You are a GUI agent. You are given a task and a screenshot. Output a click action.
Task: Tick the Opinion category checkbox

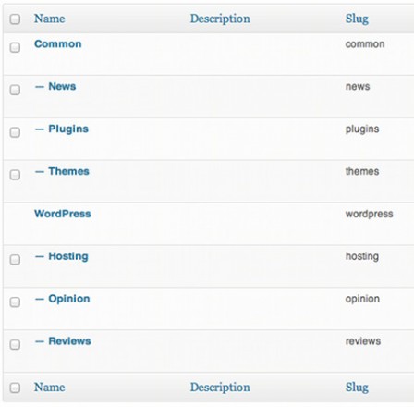pyautogui.click(x=15, y=302)
